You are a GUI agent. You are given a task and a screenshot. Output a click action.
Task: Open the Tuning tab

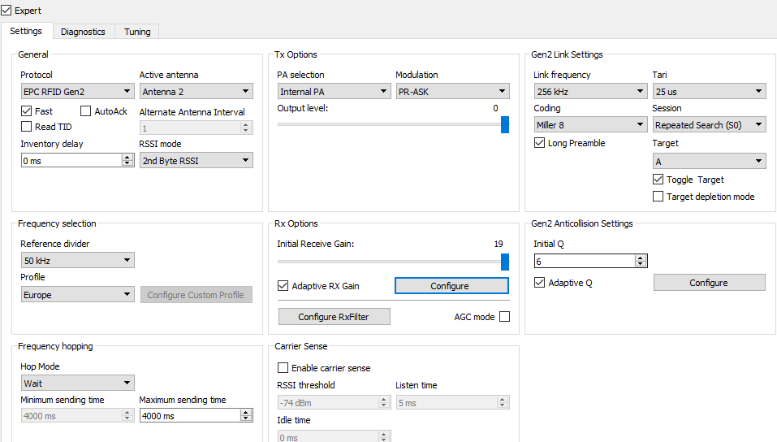coord(137,32)
